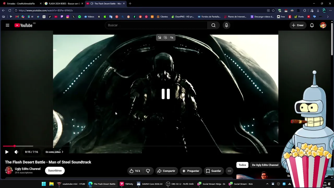Click the 'Preguntar' button
Image resolution: width=334 pixels, height=188 pixels.
(x=191, y=171)
